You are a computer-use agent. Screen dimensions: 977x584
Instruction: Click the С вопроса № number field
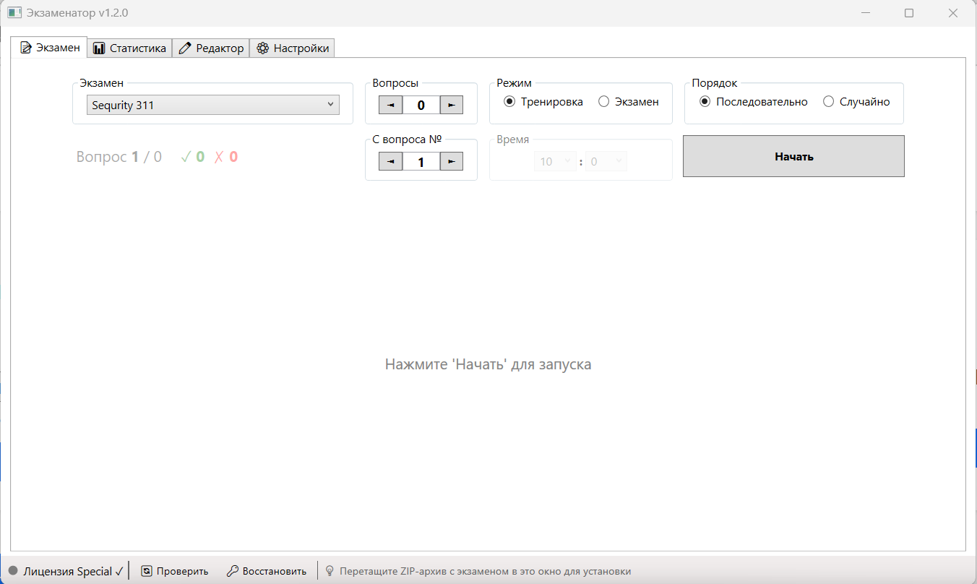click(421, 161)
